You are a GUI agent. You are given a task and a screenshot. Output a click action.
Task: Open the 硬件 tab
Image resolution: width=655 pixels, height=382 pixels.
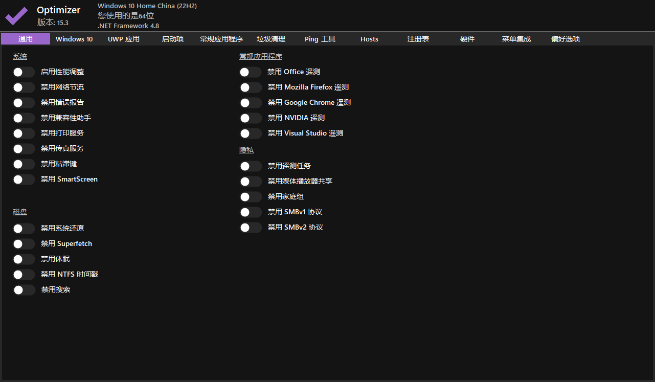467,39
